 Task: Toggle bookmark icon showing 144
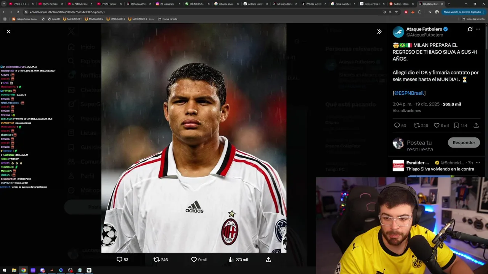[x=456, y=125]
